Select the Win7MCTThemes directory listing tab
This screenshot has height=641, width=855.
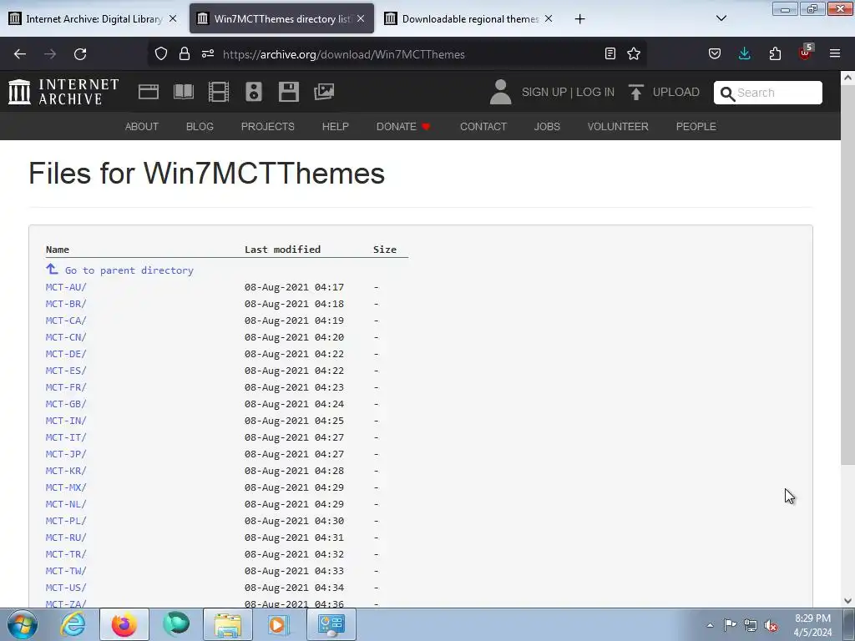(x=281, y=18)
